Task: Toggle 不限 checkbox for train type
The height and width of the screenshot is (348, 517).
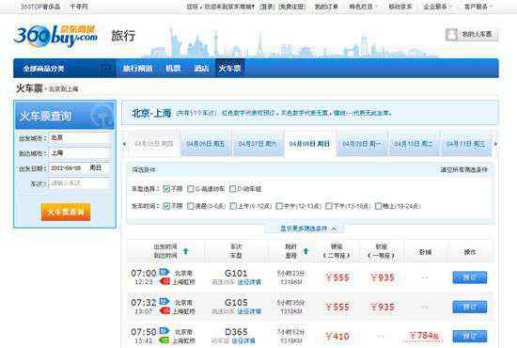Action: [166, 189]
